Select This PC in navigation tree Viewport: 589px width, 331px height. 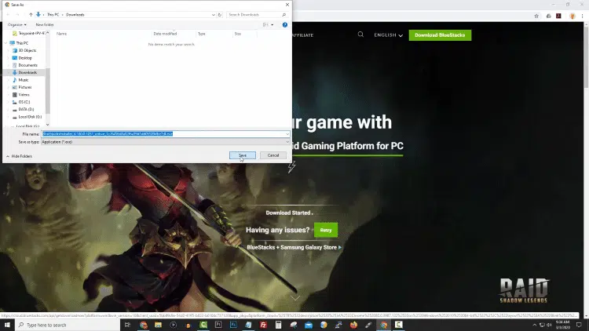pos(22,43)
